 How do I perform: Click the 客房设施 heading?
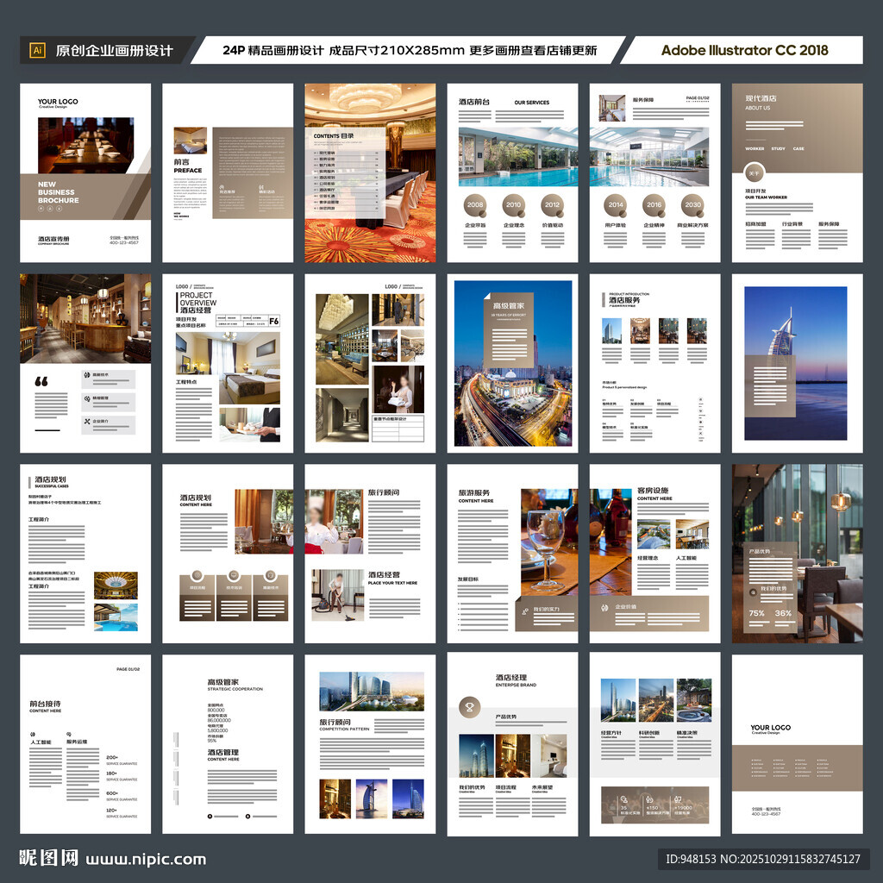point(653,490)
